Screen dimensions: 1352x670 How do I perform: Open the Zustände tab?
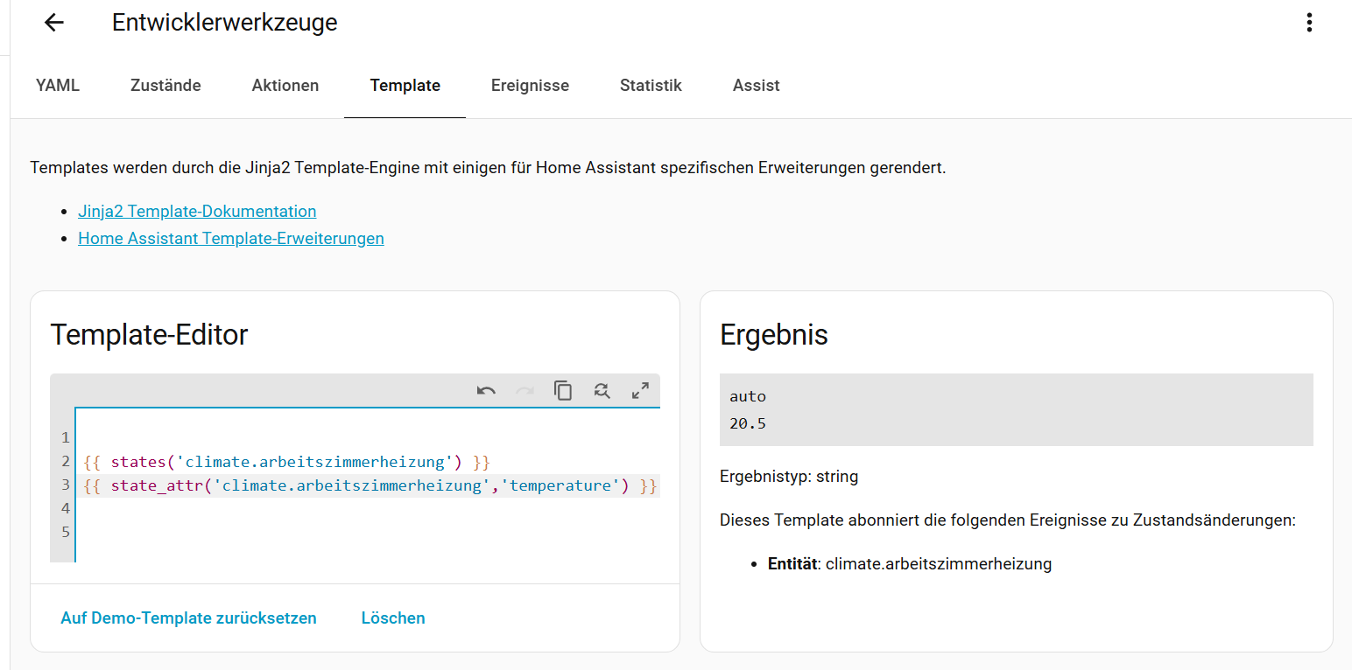coord(165,86)
